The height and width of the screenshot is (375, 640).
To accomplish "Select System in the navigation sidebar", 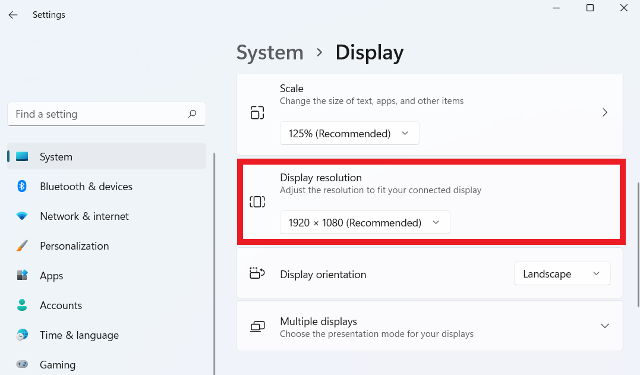I will coord(56,156).
